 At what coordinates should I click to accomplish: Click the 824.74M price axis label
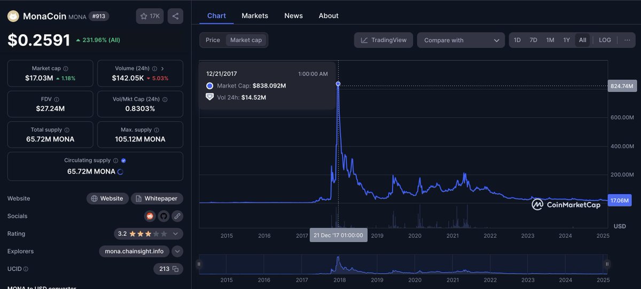click(x=621, y=86)
